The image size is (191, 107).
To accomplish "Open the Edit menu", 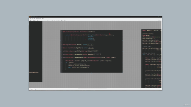I will coord(32,18).
